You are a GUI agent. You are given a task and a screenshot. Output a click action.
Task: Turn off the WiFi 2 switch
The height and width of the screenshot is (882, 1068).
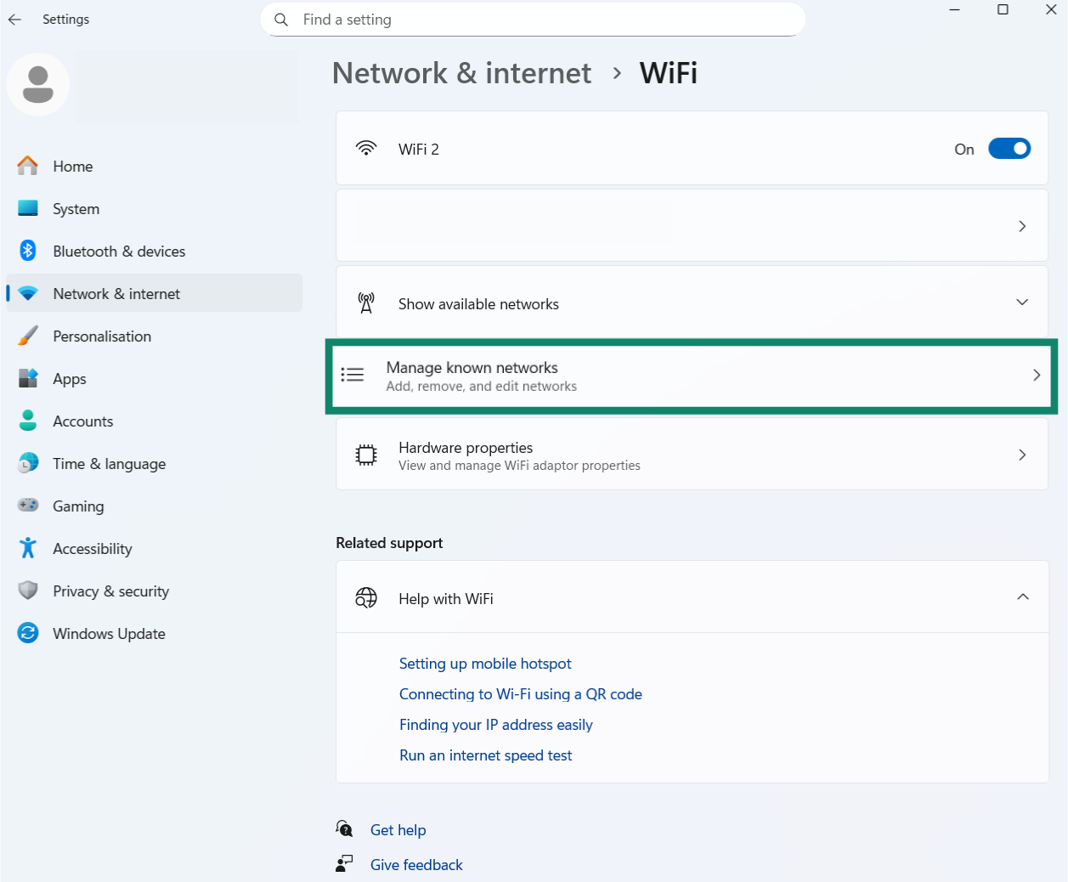(1009, 148)
